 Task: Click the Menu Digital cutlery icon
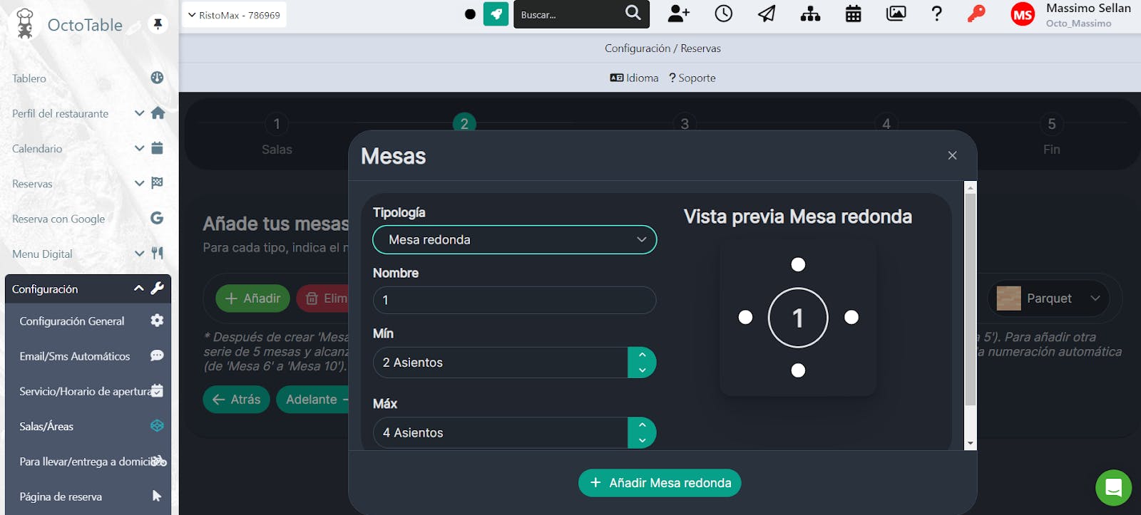point(158,253)
